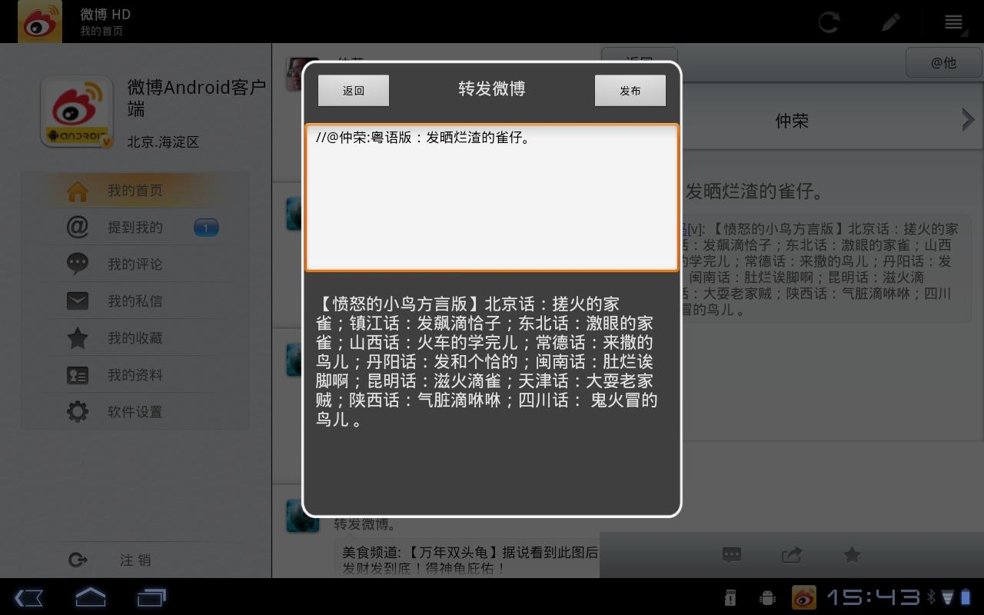Open 我的评论 in the sidebar

pyautogui.click(x=135, y=264)
